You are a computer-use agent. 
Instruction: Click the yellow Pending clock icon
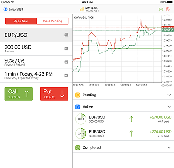tap(78, 95)
